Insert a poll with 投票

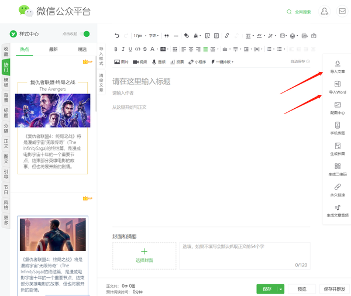pyautogui.click(x=177, y=62)
